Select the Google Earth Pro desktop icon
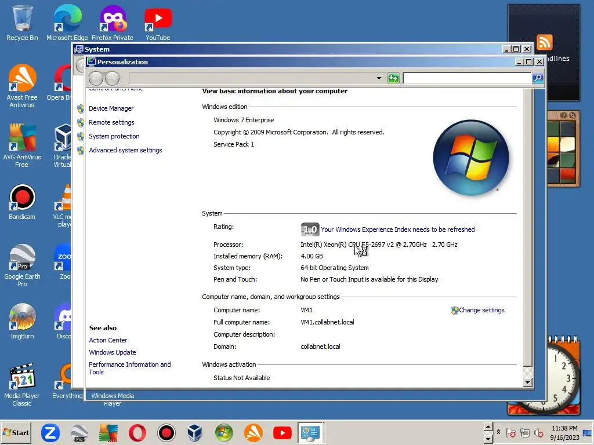 click(x=22, y=265)
